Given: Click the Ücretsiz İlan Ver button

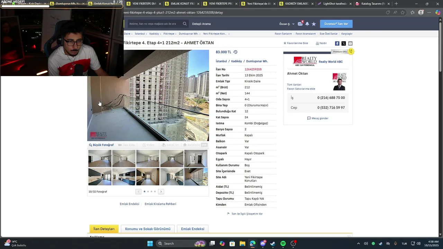Looking at the screenshot, I should (x=336, y=24).
